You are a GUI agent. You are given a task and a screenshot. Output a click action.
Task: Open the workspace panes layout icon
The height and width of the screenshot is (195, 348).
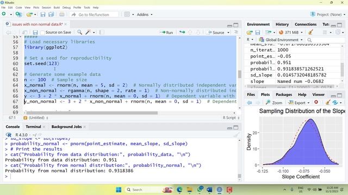pyautogui.click(x=127, y=15)
